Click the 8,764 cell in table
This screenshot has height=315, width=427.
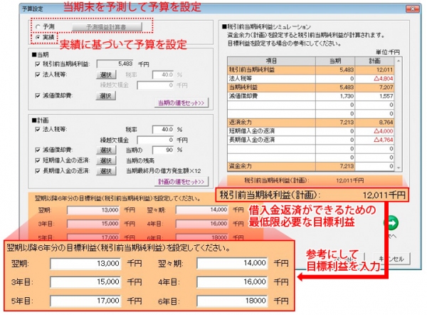tap(375, 122)
